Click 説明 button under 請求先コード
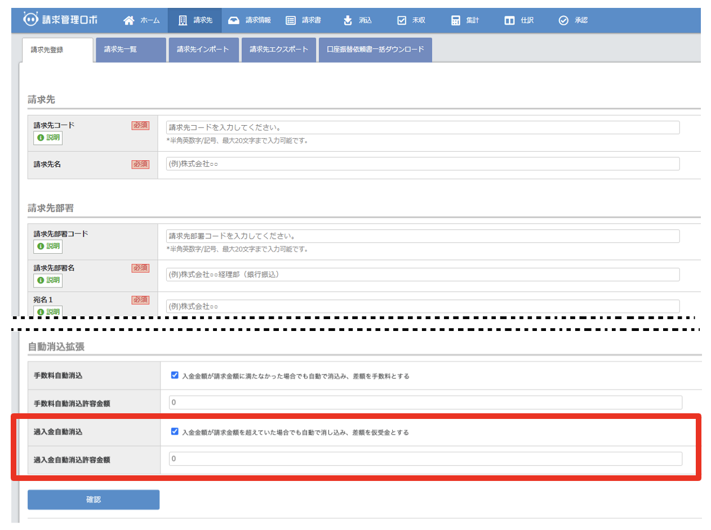This screenshot has width=711, height=530. click(48, 138)
